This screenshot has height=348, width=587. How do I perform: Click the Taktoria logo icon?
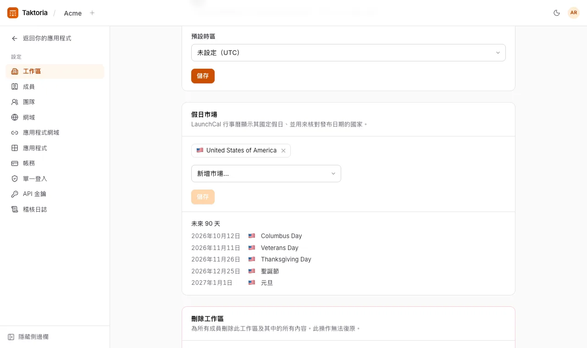coord(13,13)
